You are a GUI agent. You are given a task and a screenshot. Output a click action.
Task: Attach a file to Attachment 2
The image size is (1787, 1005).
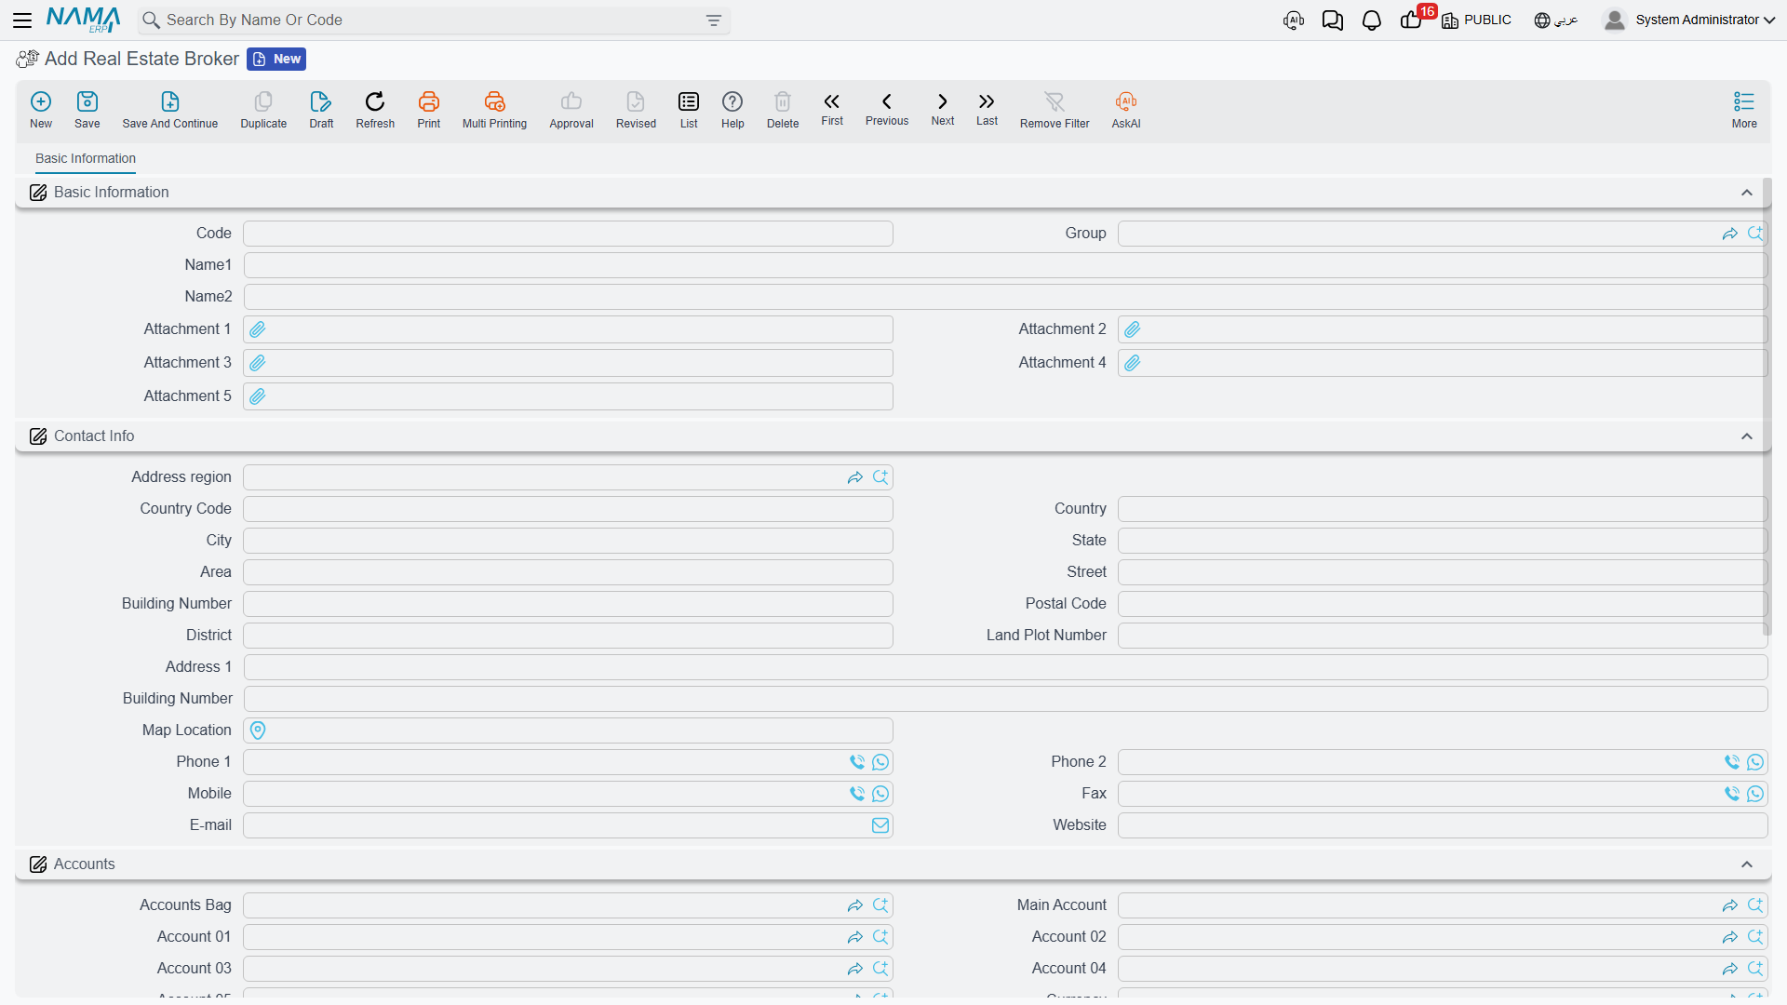(x=1133, y=329)
